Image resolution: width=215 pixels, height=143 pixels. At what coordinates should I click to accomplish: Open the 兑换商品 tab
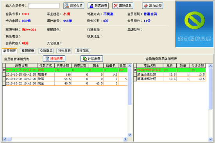[x=46, y=51]
